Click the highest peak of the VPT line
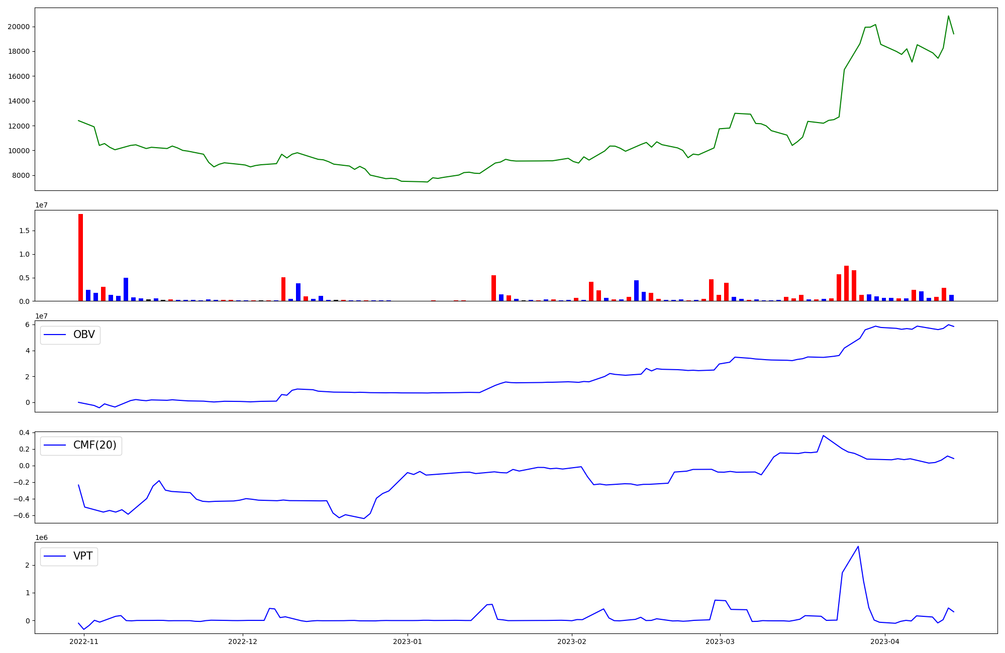 (x=858, y=547)
